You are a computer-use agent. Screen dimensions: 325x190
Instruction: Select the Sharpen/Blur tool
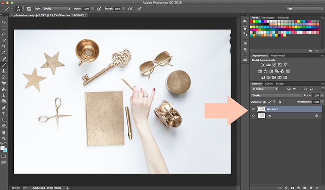(4, 95)
